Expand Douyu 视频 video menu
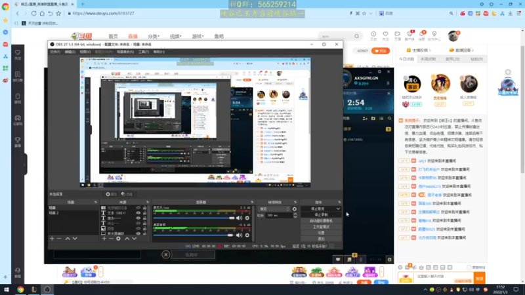The width and height of the screenshot is (525, 295). pos(175,36)
